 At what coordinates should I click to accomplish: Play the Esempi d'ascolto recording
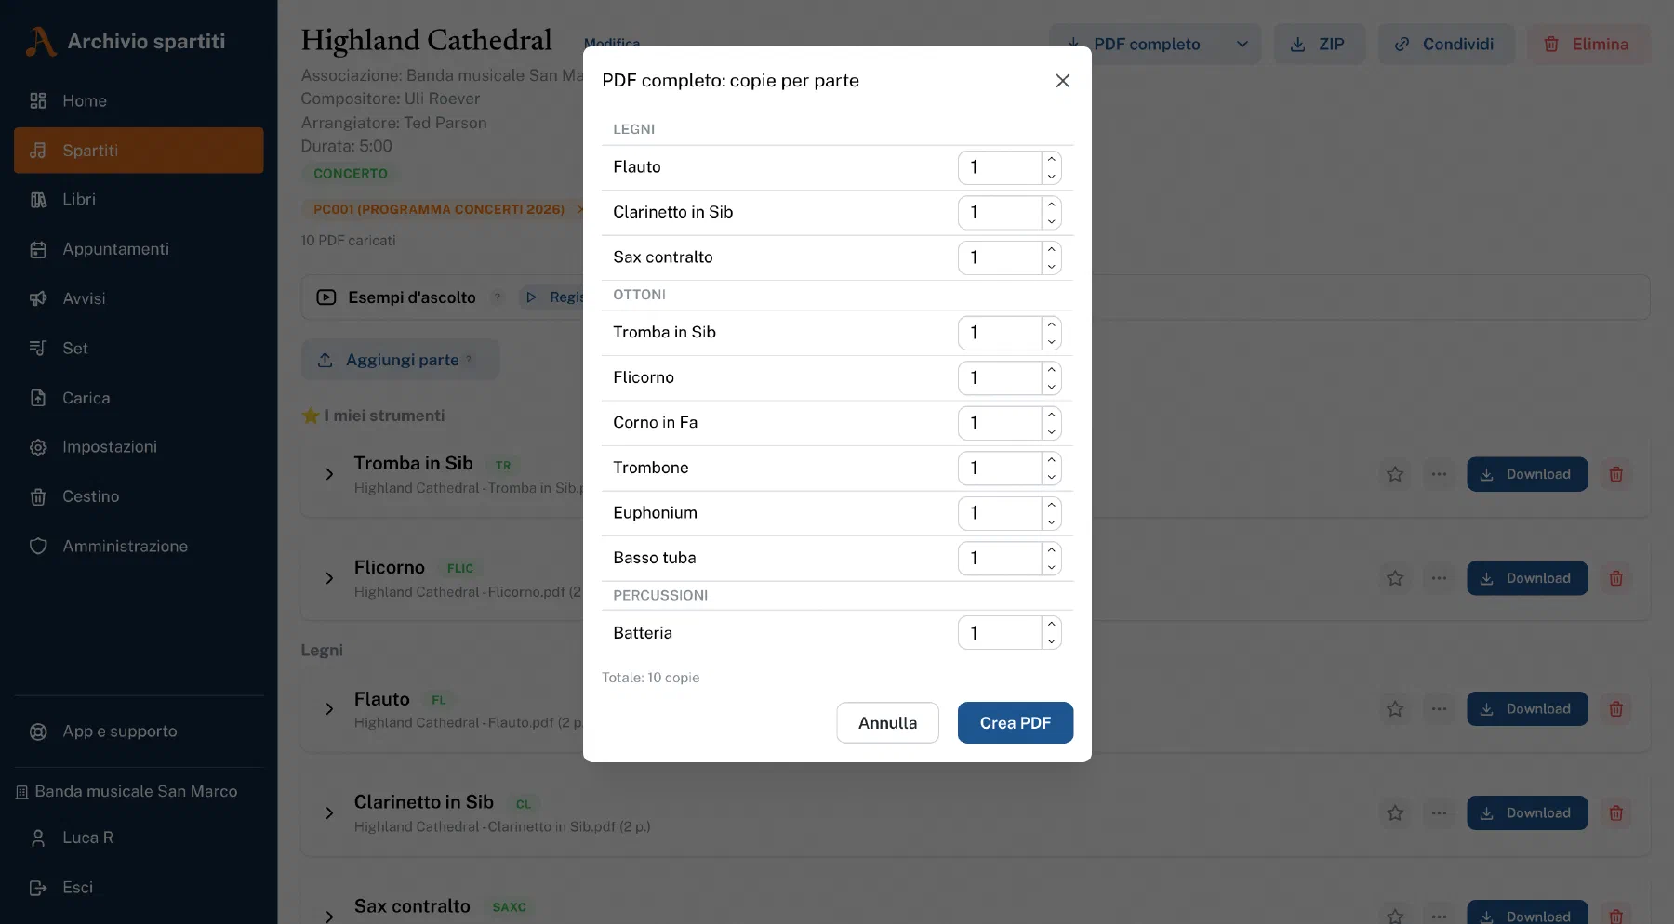pyautogui.click(x=551, y=297)
